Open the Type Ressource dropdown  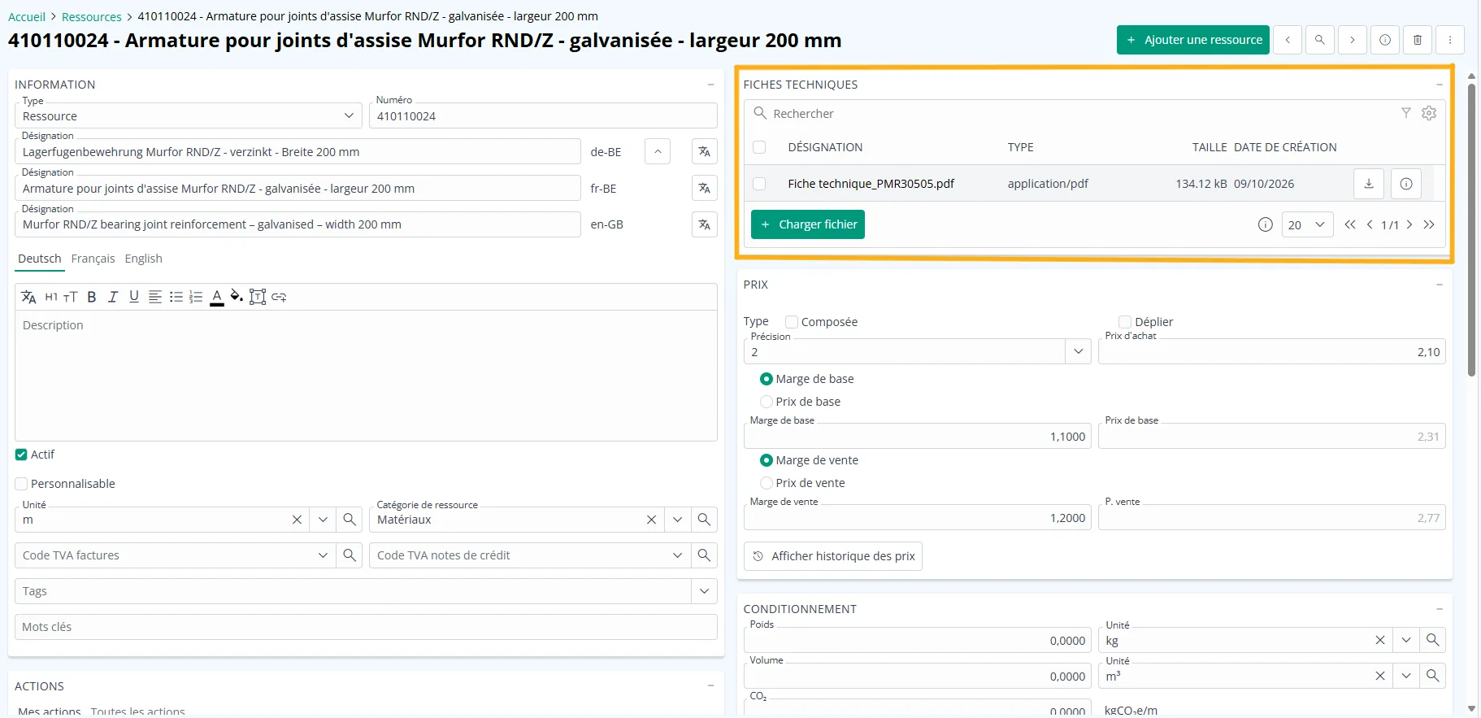pos(189,116)
